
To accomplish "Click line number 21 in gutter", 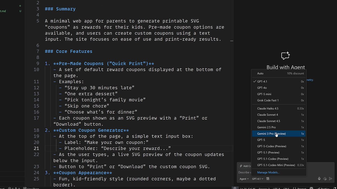I will click(36, 148).
